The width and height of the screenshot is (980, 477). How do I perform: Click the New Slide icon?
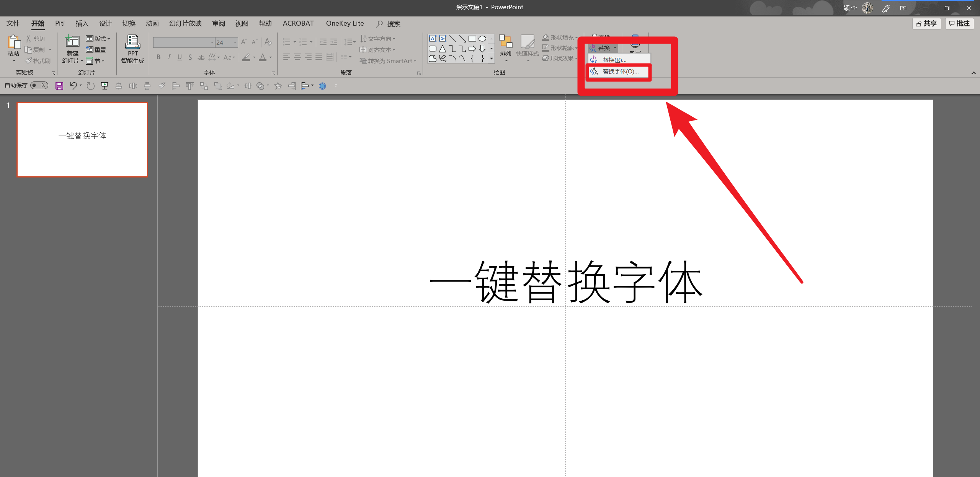click(x=72, y=41)
